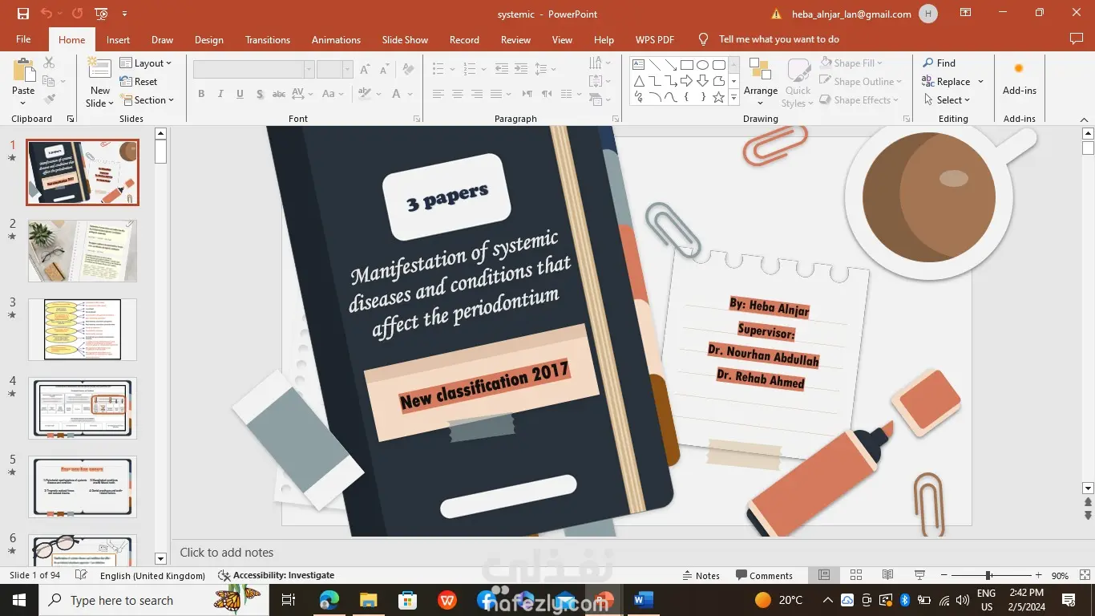This screenshot has width=1095, height=616.
Task: Select the Isosceles Triangle shape
Action: coord(639,81)
